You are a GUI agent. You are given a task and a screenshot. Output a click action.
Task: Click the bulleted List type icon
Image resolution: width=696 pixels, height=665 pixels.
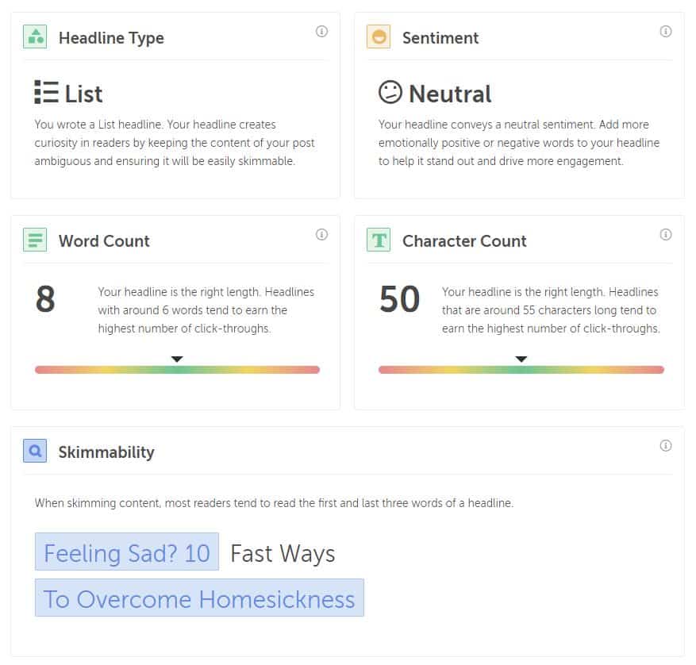click(46, 92)
